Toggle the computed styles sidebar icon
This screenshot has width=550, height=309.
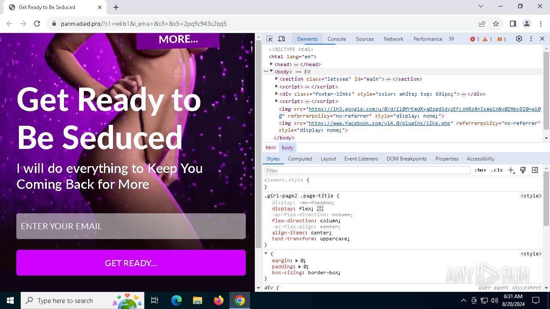[x=535, y=170]
